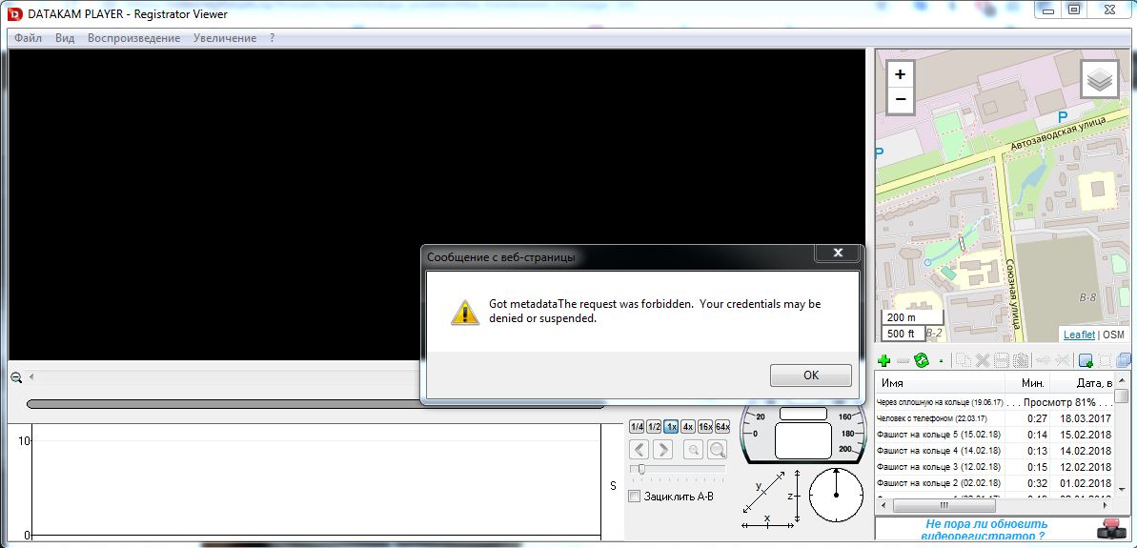Click the large magnifier zoom button
This screenshot has height=548, width=1137.
pyautogui.click(x=716, y=449)
